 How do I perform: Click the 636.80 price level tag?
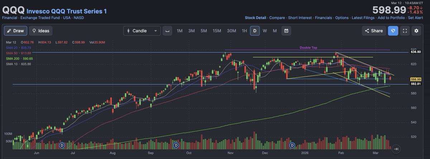point(415,52)
